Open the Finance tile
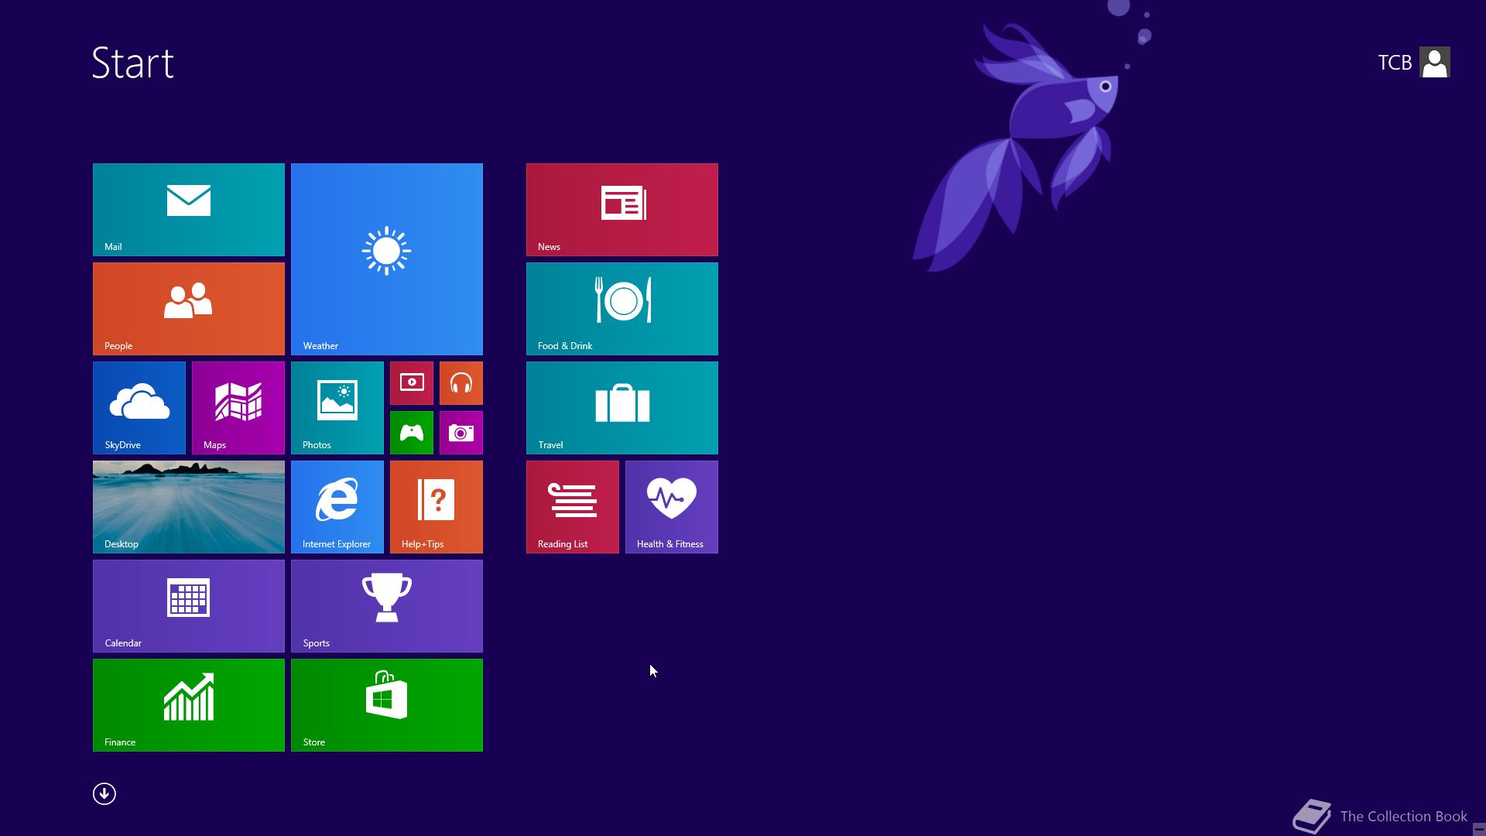The width and height of the screenshot is (1486, 836). tap(188, 704)
